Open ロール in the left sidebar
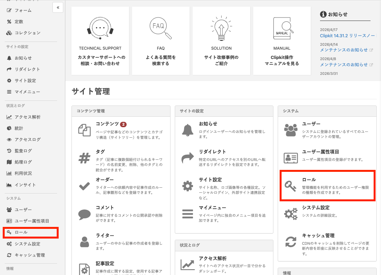The height and width of the screenshot is (275, 381). click(x=21, y=232)
